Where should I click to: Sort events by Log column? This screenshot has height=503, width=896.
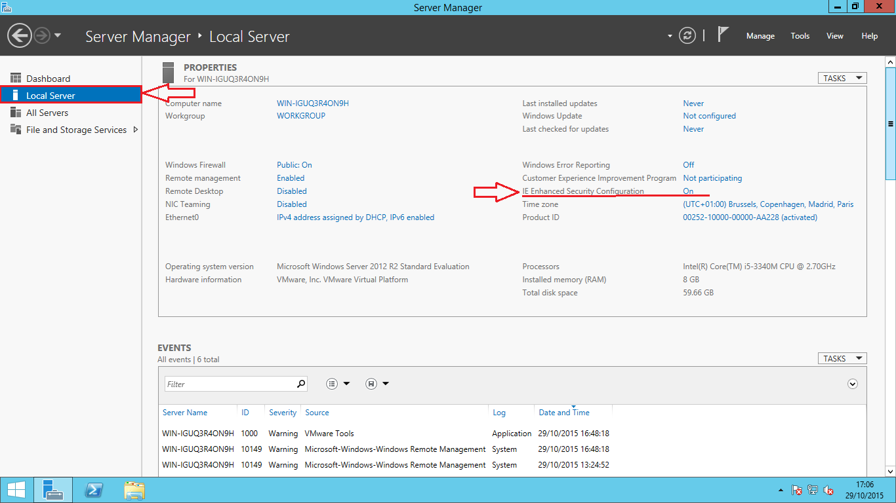tap(499, 413)
